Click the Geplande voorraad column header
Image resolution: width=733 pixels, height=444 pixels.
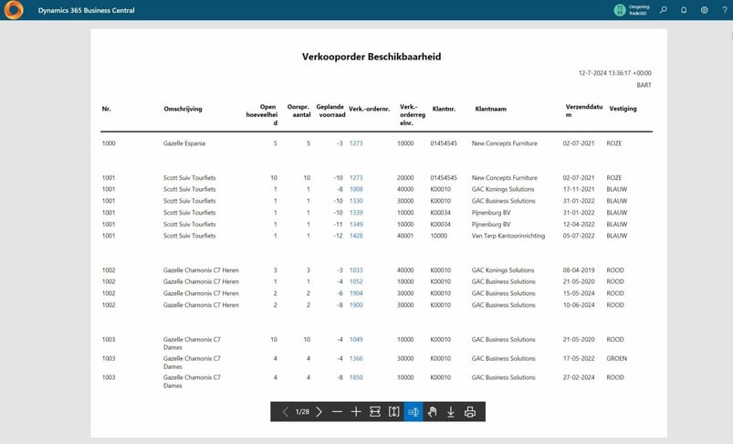(x=331, y=111)
